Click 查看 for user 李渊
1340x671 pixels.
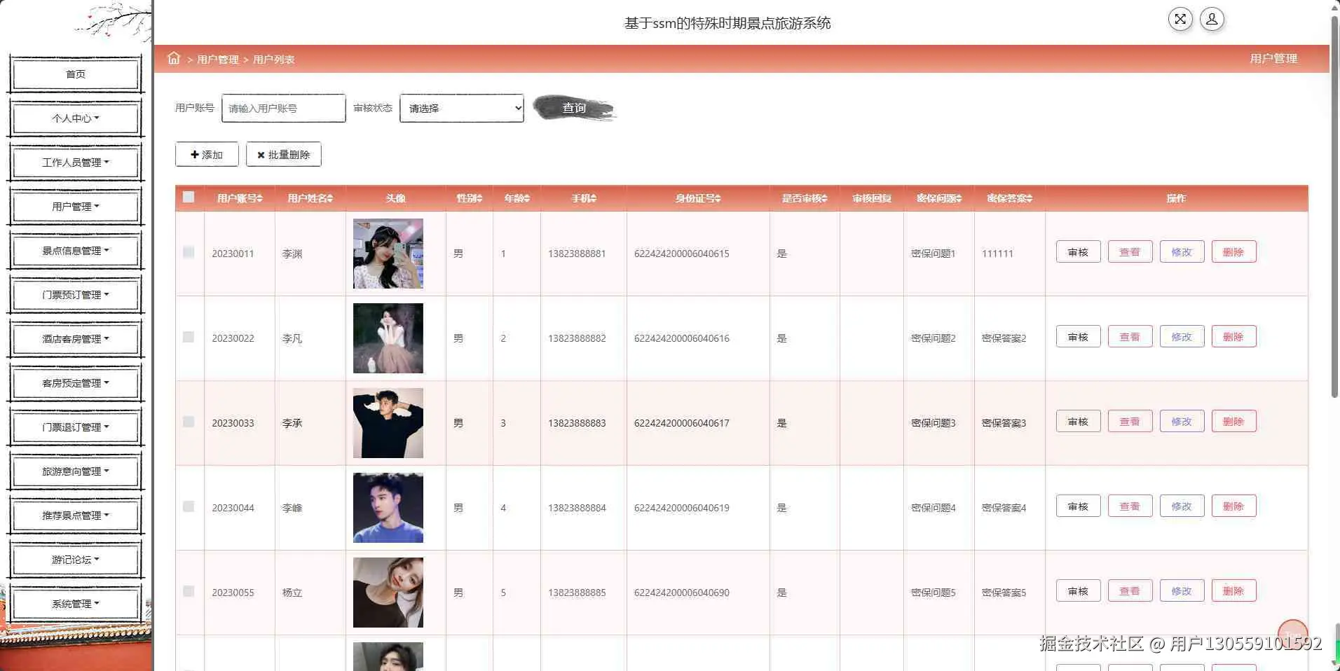(x=1130, y=251)
